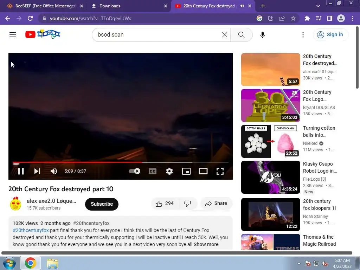Click the Sign in button
The image size is (360, 270).
330,35
